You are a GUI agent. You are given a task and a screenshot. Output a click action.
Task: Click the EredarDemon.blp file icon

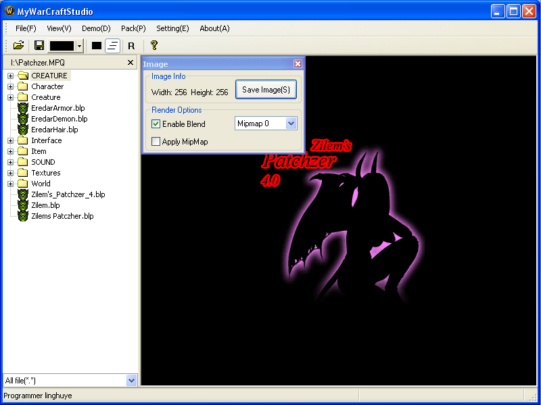tap(23, 119)
